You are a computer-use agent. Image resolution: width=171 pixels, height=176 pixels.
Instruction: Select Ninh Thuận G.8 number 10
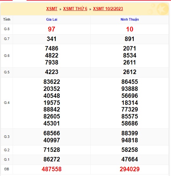(130, 29)
